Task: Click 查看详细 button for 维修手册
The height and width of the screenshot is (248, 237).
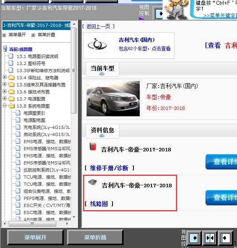Action: 221,162
